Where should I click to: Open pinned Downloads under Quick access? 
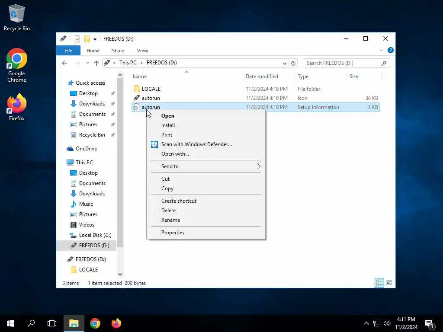point(92,104)
